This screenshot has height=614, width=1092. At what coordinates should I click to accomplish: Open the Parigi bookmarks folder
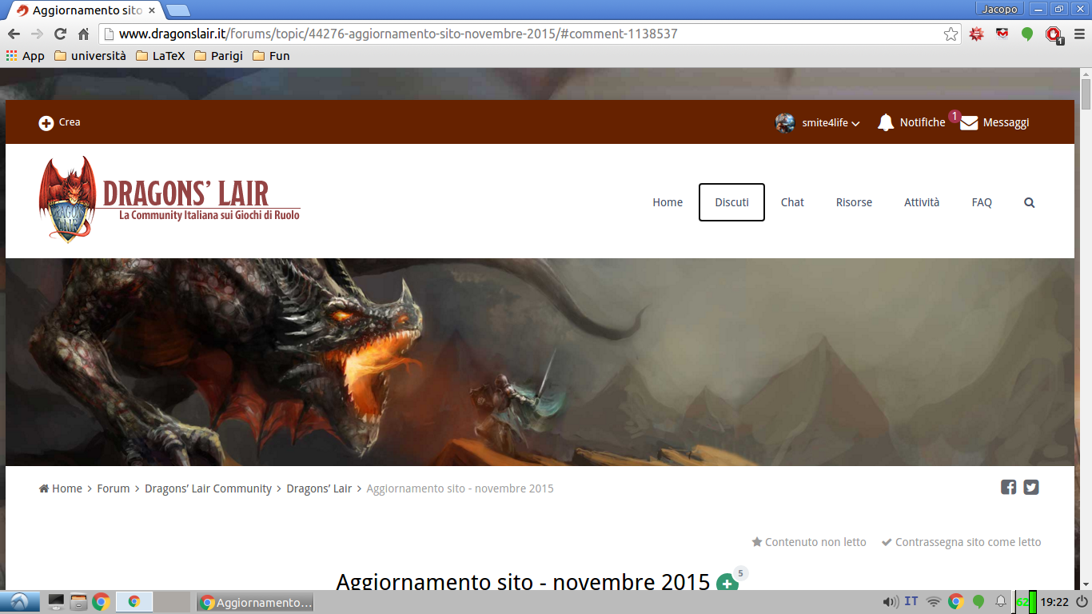pos(219,56)
